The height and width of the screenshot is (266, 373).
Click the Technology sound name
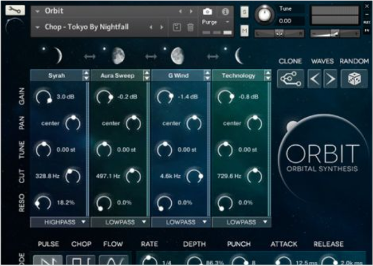[x=239, y=76]
